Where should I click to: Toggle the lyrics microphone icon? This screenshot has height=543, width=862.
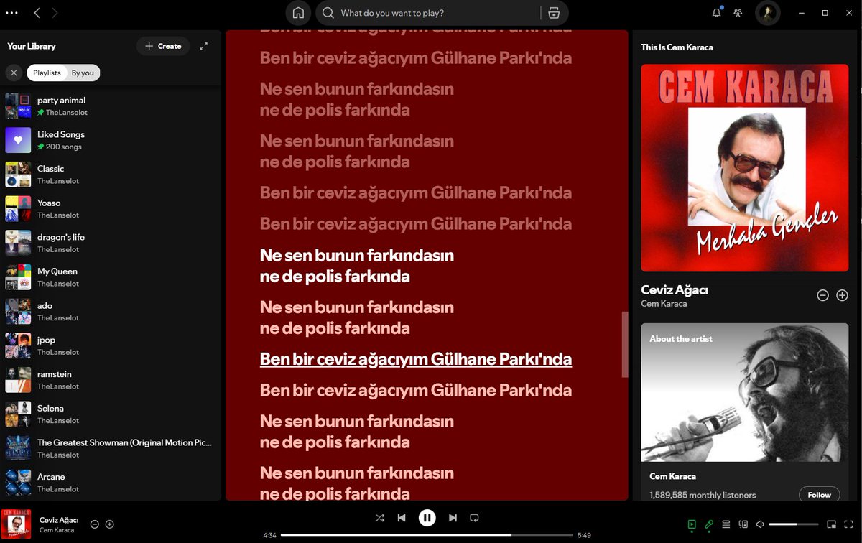tap(709, 524)
